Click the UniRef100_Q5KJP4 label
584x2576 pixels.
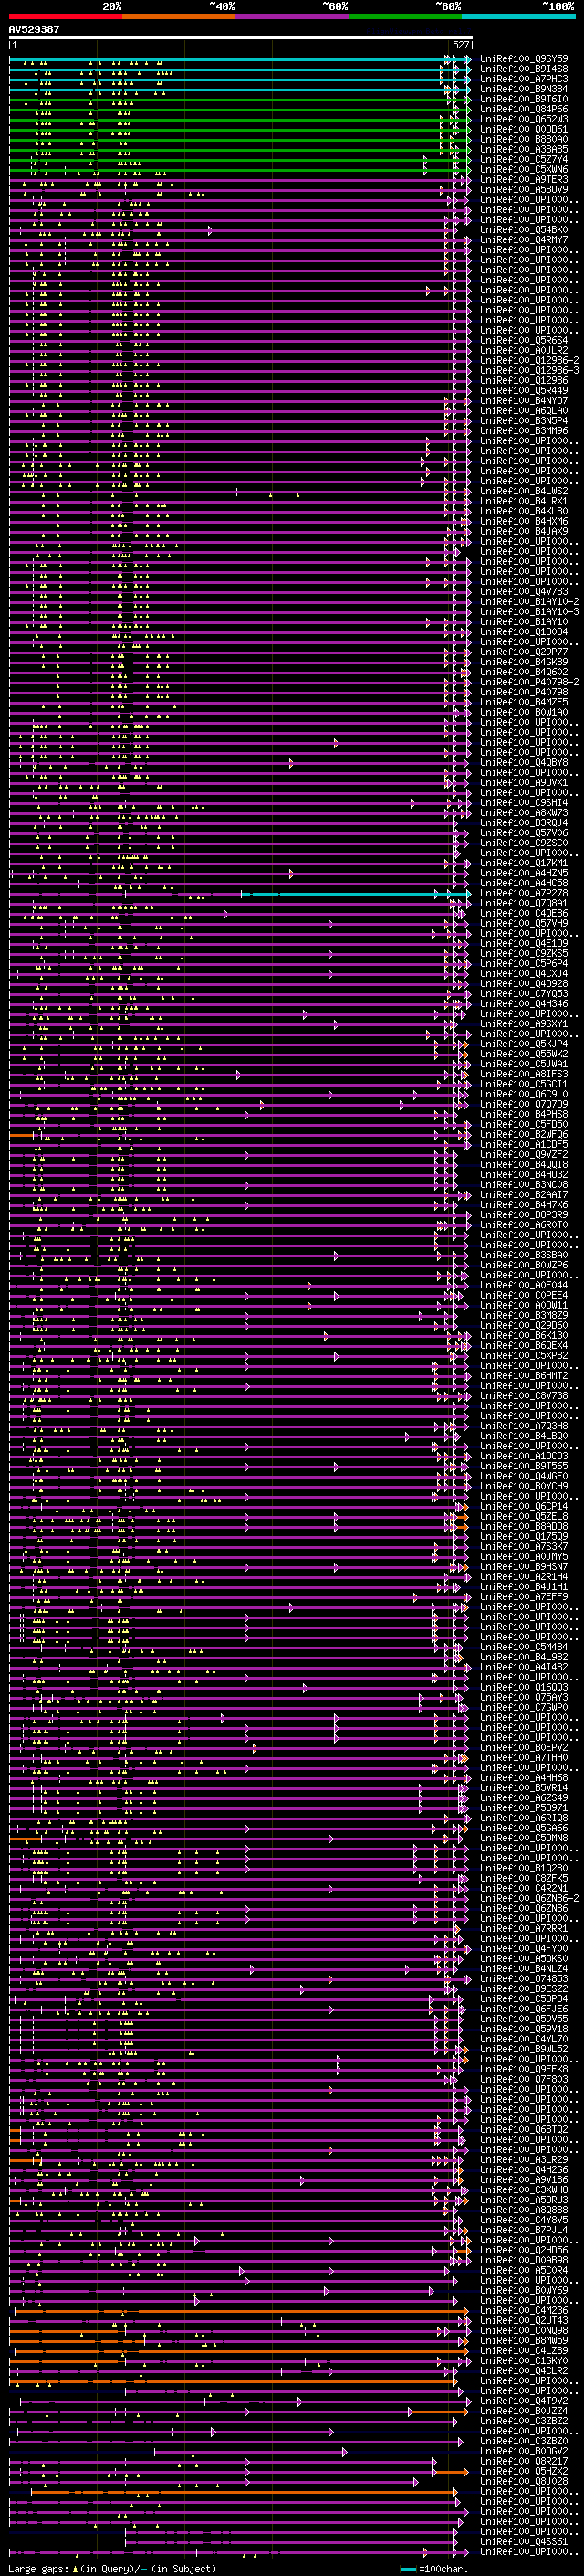(524, 1044)
